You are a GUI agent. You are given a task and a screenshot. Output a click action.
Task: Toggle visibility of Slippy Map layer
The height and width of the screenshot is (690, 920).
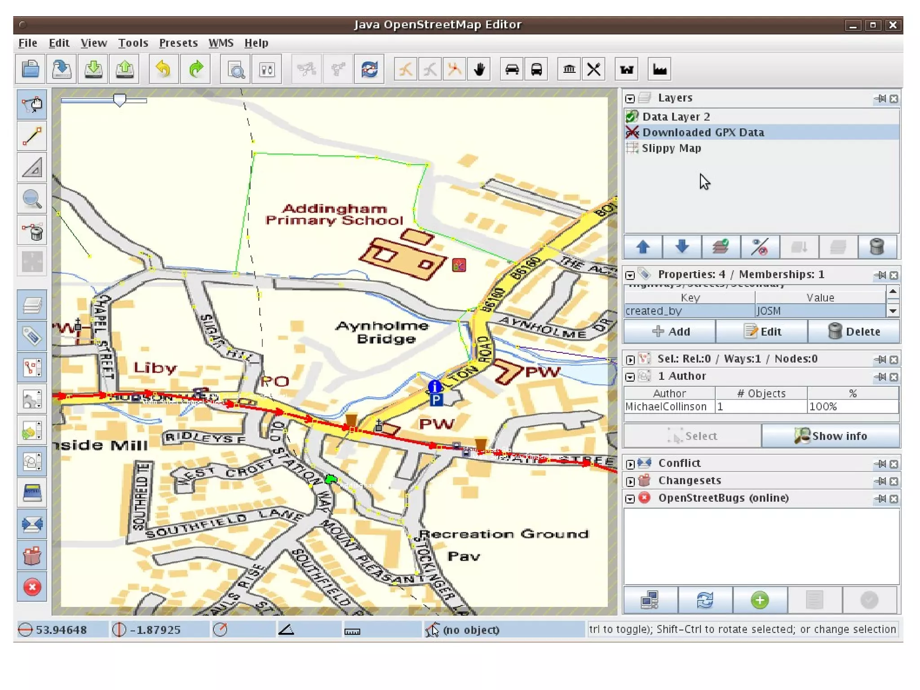[632, 148]
